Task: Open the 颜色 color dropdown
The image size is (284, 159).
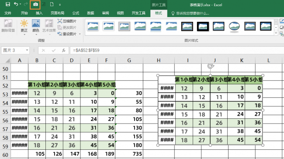Action: [x=36, y=27]
